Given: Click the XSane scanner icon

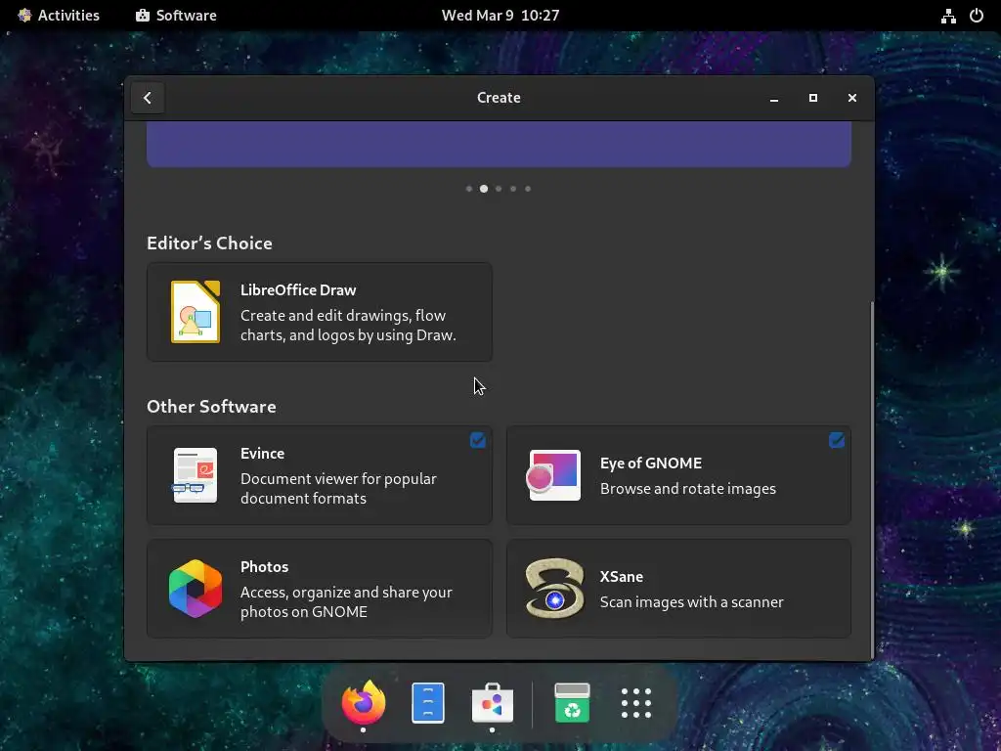Looking at the screenshot, I should [x=554, y=588].
